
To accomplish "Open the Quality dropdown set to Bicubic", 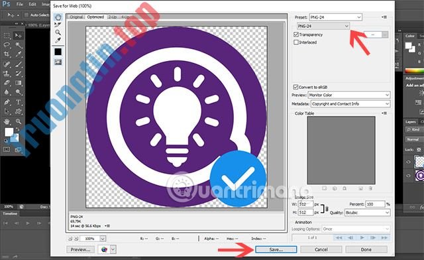I will pyautogui.click(x=367, y=213).
